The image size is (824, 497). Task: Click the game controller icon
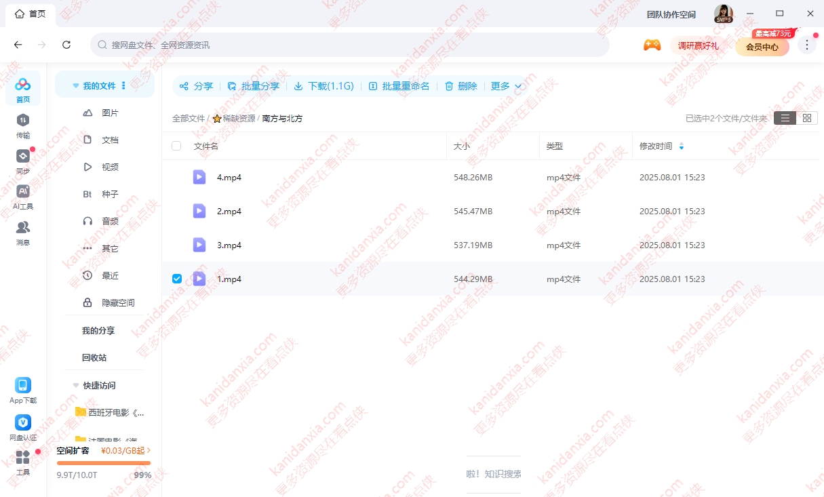pos(652,45)
